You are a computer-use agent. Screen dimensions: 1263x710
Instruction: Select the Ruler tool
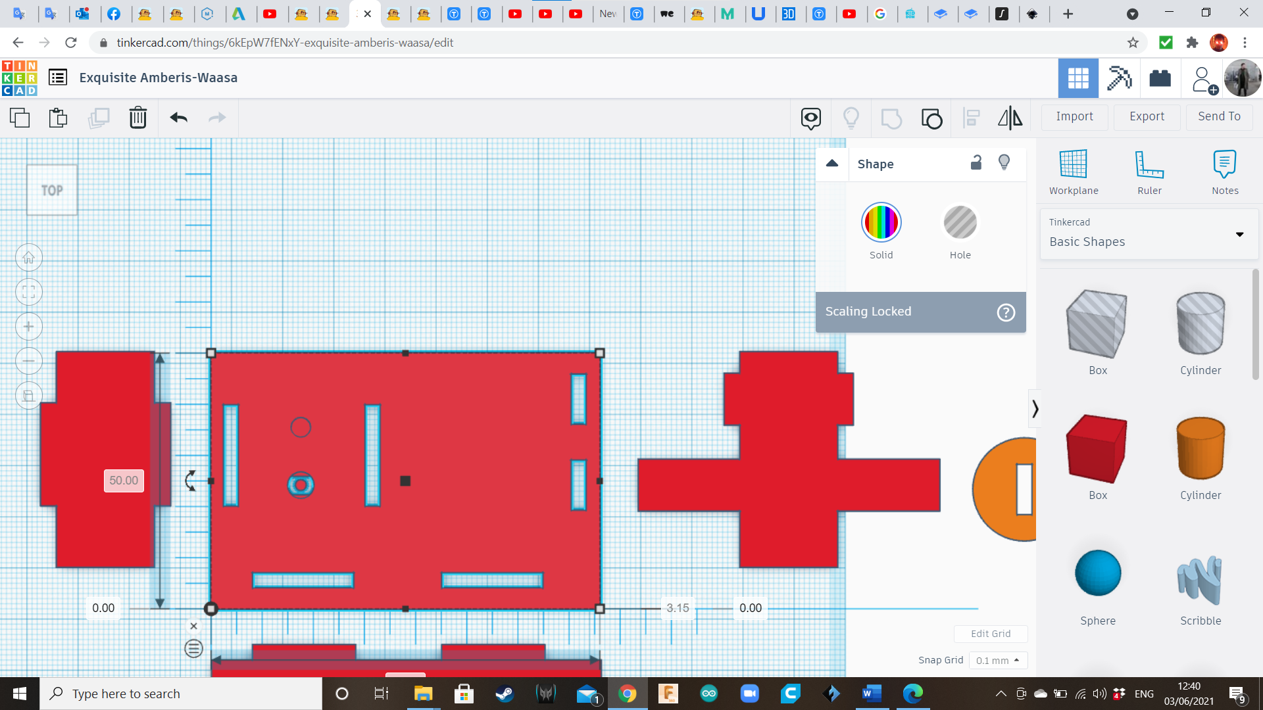(x=1149, y=171)
